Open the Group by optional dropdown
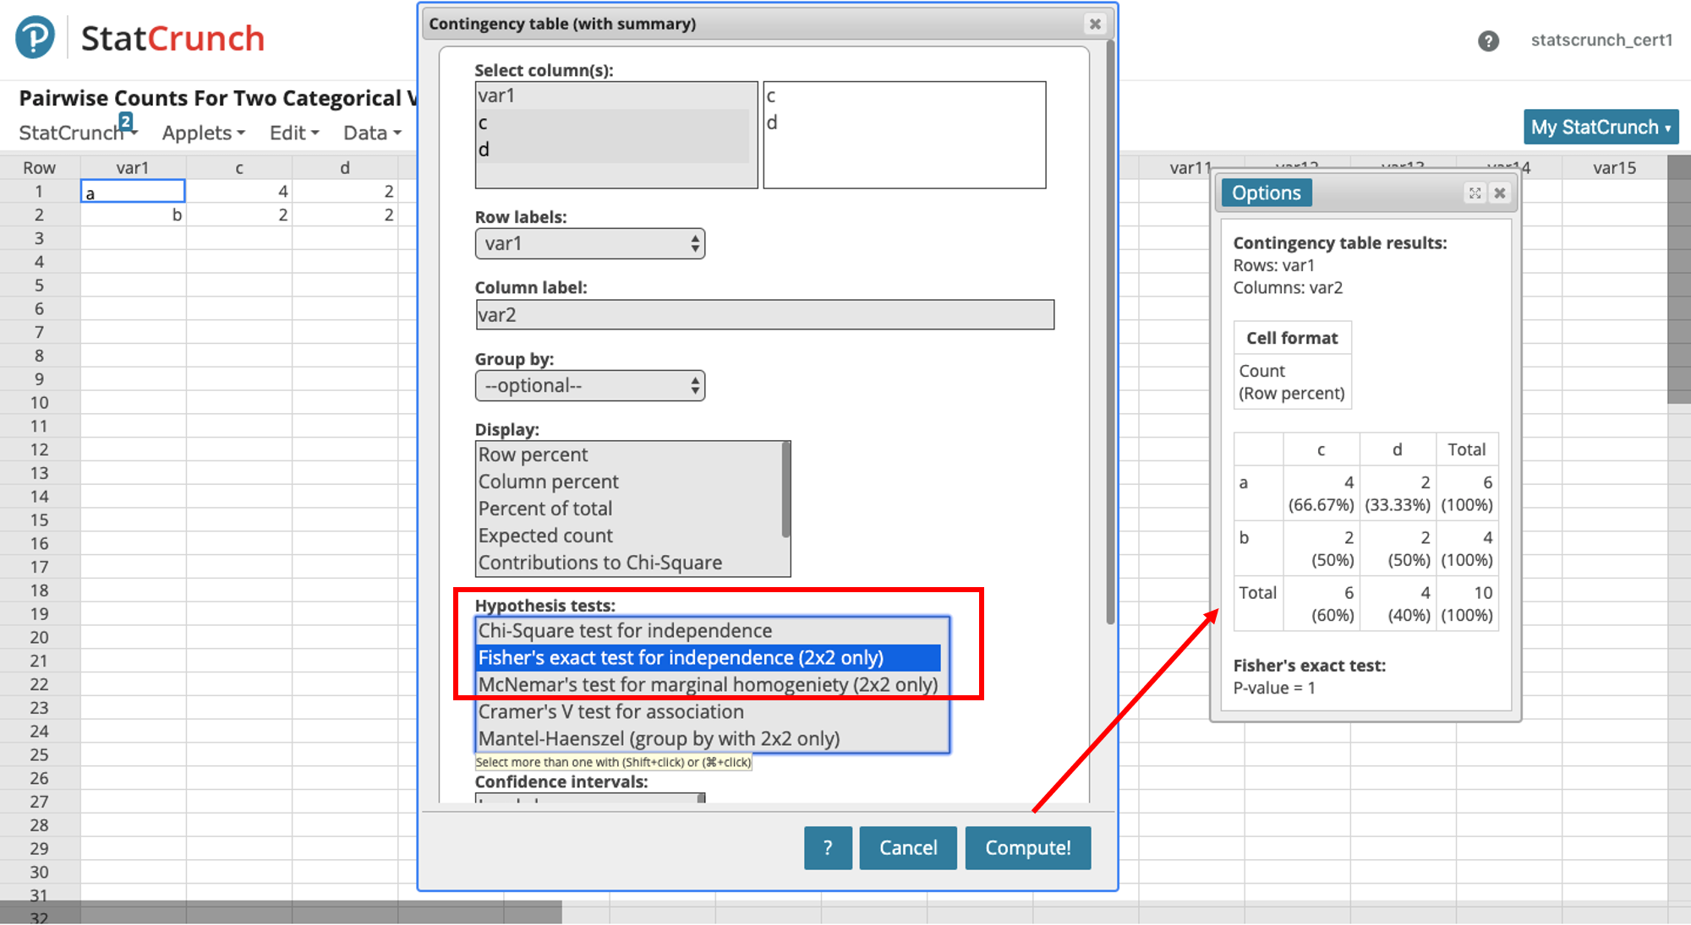The width and height of the screenshot is (1691, 925). point(589,386)
